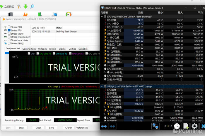This screenshot has width=205, height=136.
Task: Click the HWiNFO log file icon
Action: coord(186,126)
